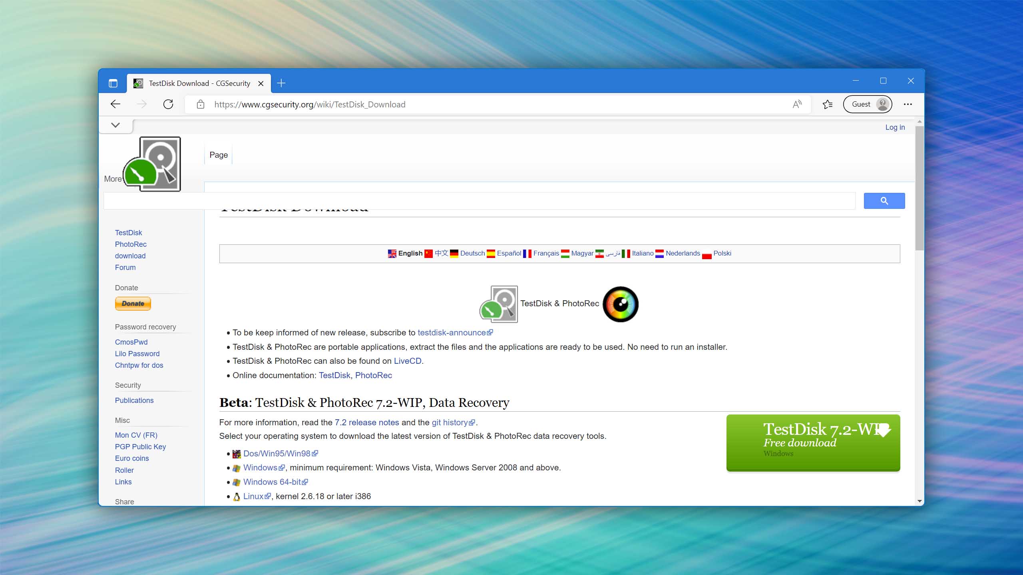Download the Linux i386 version
Viewport: 1023px width, 575px height.
point(257,496)
